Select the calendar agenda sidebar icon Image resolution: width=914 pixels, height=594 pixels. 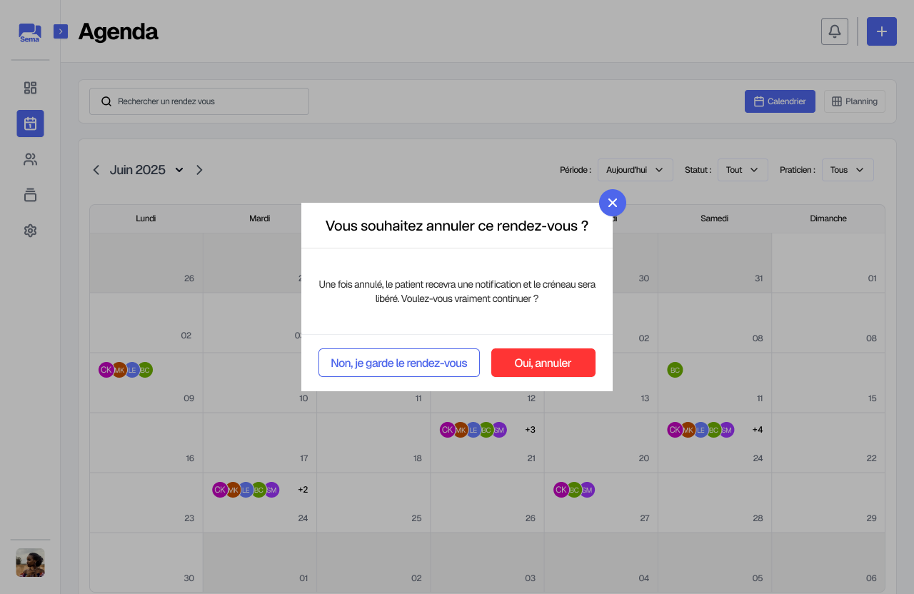[30, 124]
